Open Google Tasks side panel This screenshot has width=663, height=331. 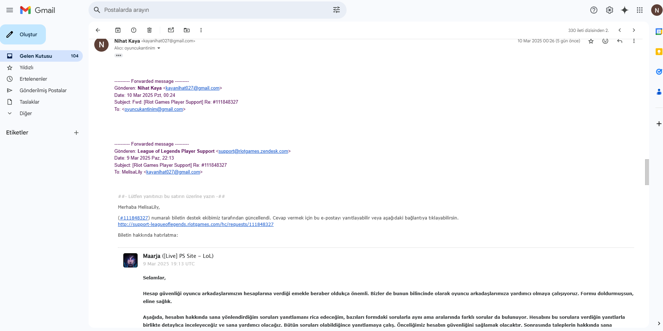point(659,72)
